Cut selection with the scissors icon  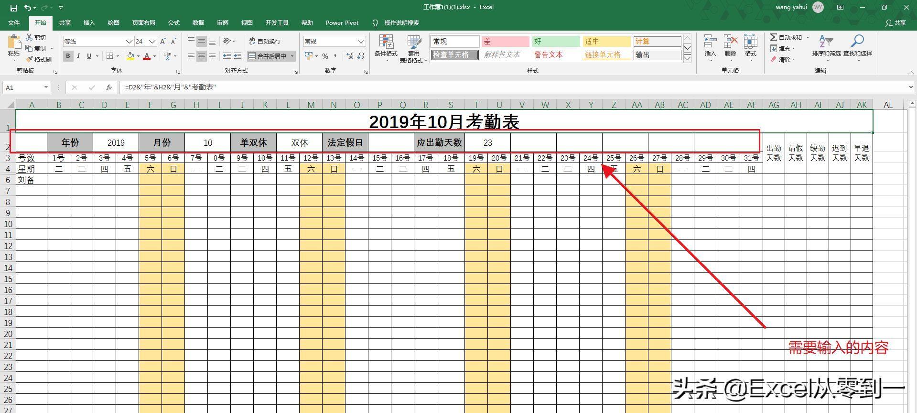pos(30,37)
